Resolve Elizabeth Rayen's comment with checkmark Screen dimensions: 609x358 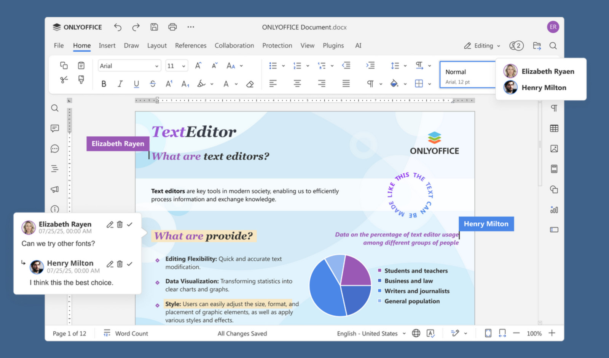point(130,224)
